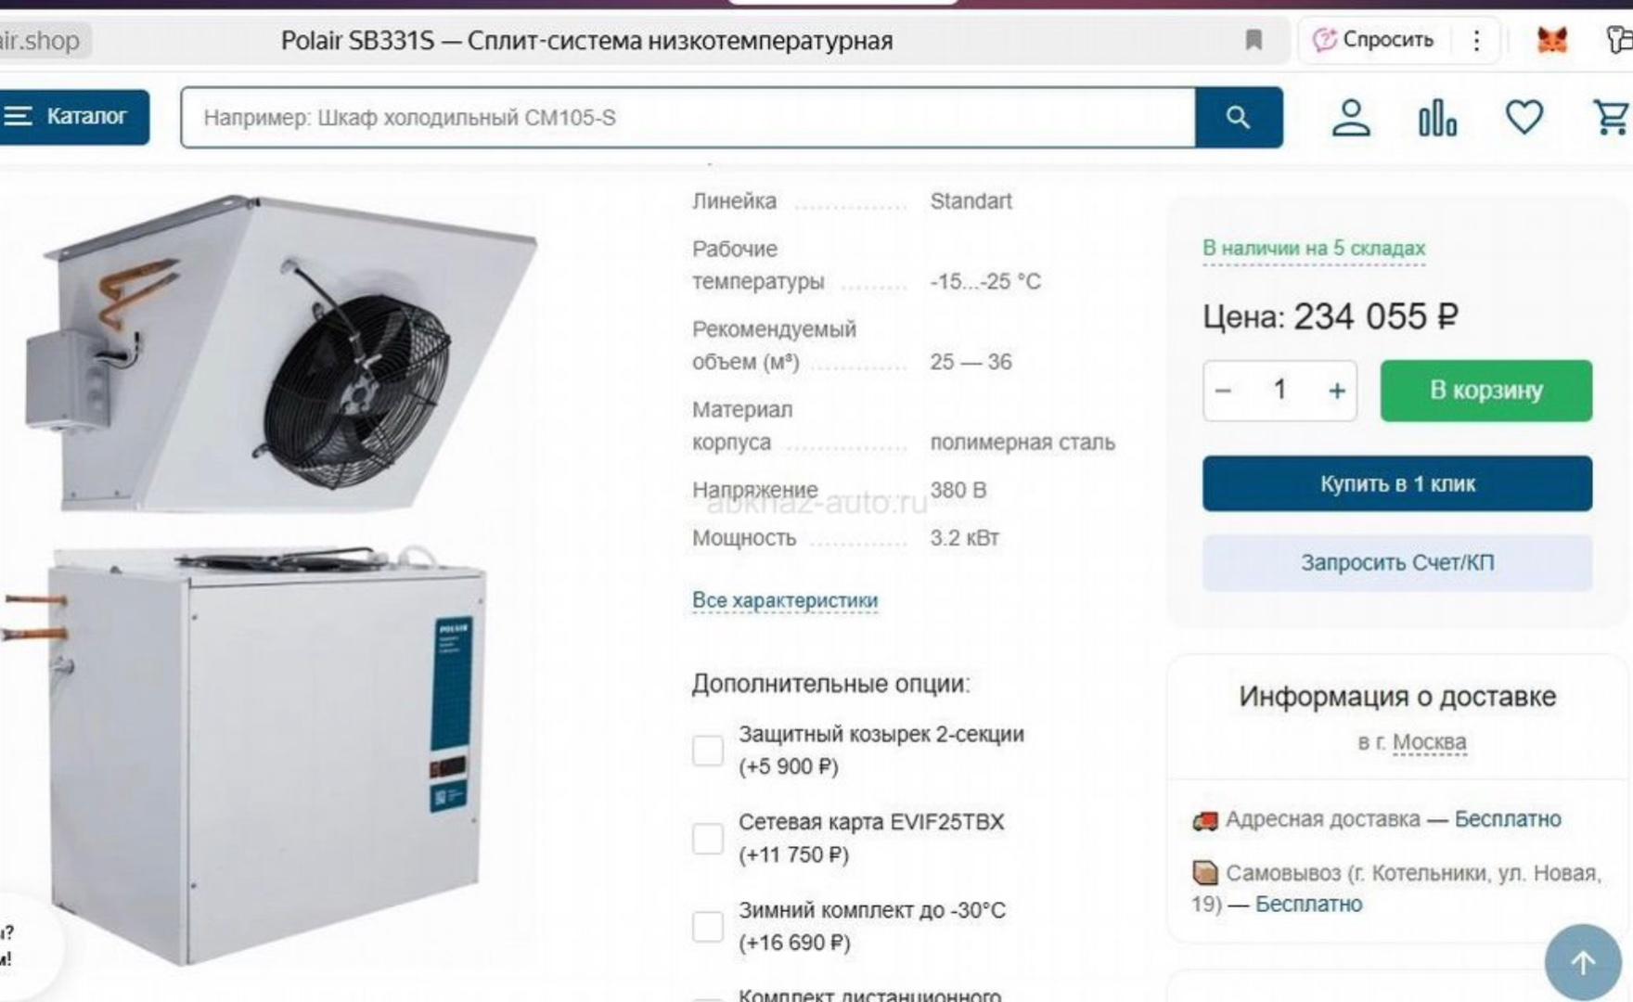Open favorites heart icon
1633x1002 pixels.
point(1524,117)
